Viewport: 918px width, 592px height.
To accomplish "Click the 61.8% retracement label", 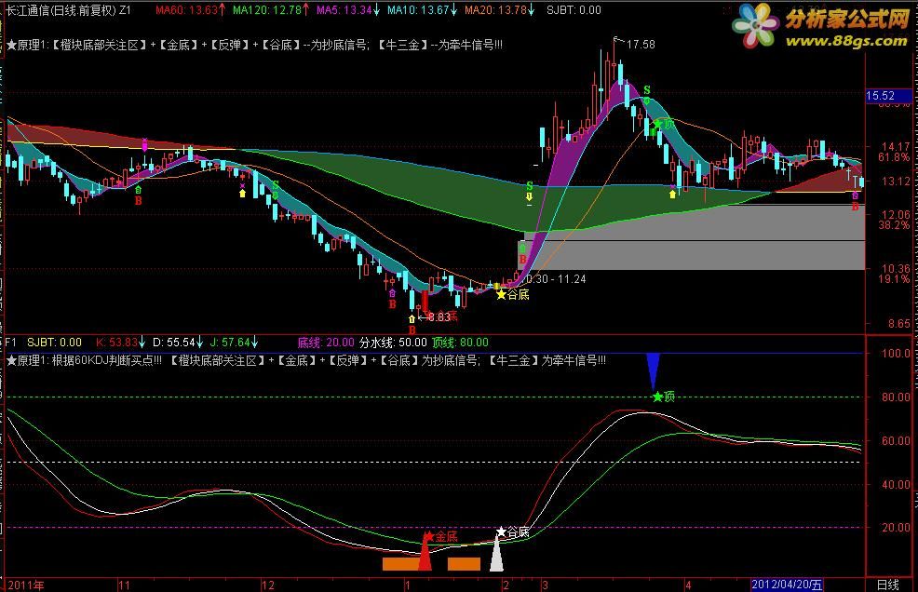I will point(894,157).
